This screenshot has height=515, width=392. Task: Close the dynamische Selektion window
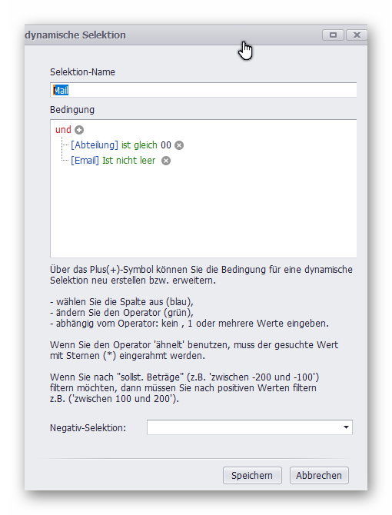pos(357,35)
